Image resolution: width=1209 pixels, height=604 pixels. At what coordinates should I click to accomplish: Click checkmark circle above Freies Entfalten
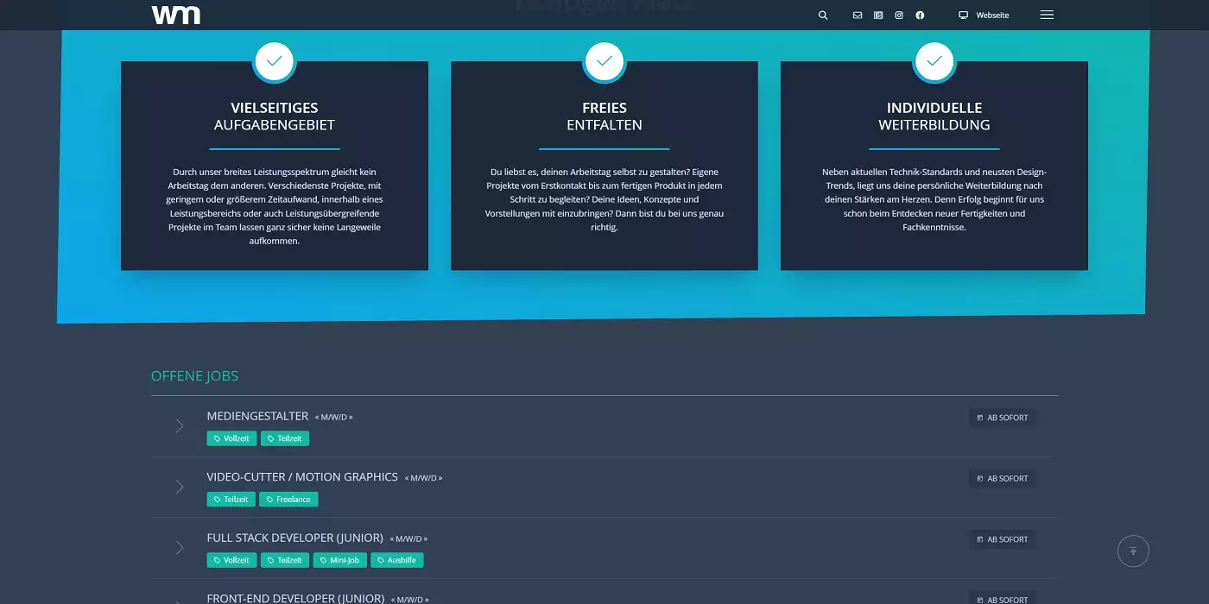tap(604, 61)
